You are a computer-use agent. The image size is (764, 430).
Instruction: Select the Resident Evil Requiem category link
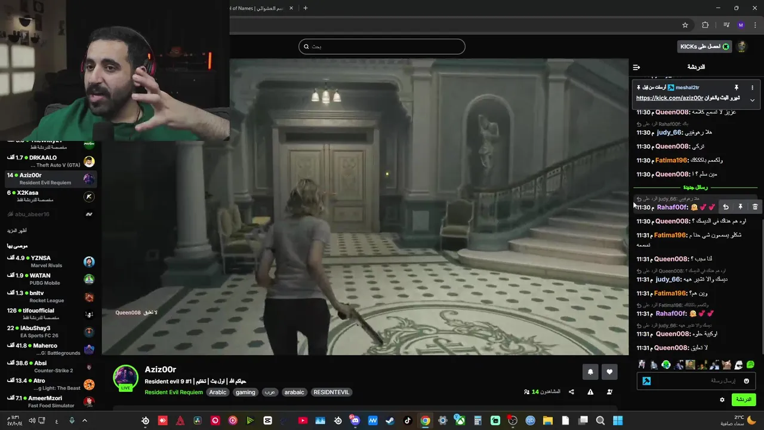tap(174, 392)
